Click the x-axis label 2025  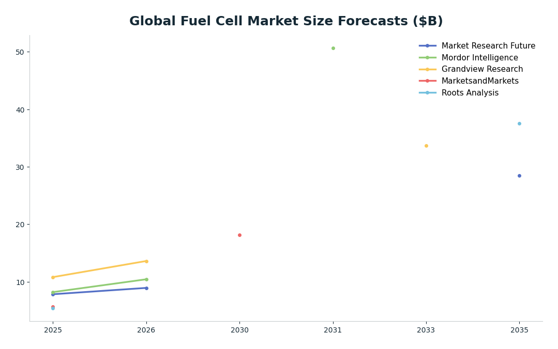53,330
